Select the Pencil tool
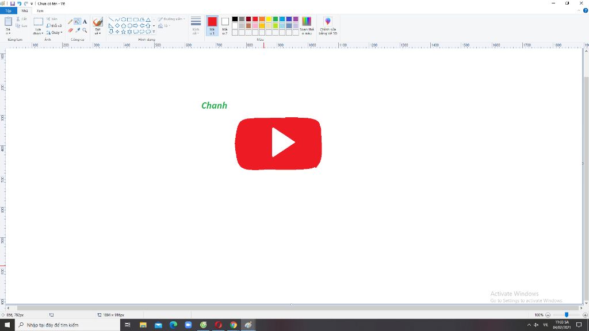Image resolution: width=589 pixels, height=331 pixels. [70, 22]
